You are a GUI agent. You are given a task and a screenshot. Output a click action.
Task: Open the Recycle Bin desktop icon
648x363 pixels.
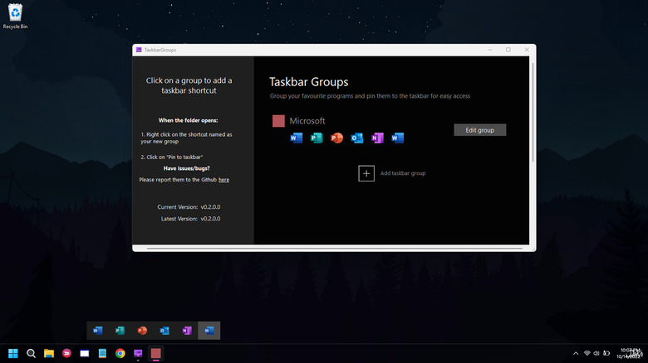pyautogui.click(x=15, y=17)
